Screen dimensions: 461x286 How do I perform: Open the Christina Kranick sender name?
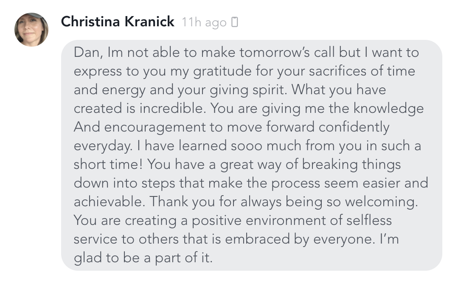(x=118, y=22)
